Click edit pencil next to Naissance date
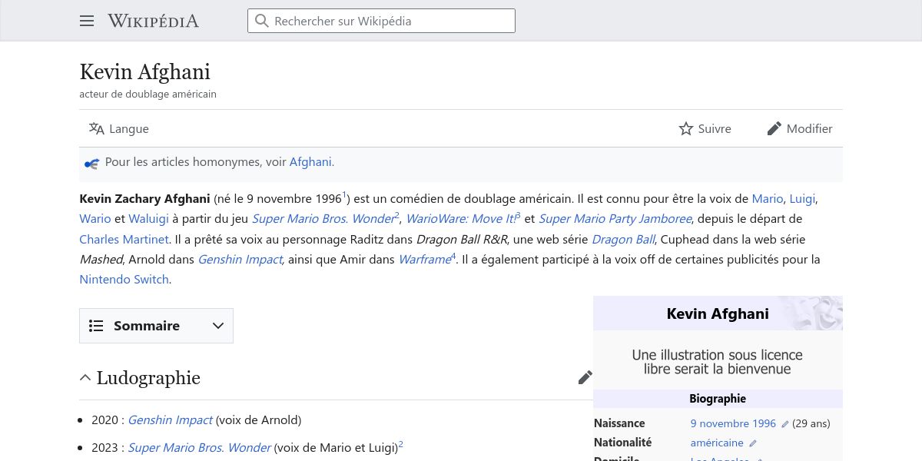 [784, 424]
